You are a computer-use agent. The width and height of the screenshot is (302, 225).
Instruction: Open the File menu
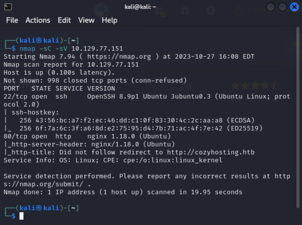(x=12, y=20)
